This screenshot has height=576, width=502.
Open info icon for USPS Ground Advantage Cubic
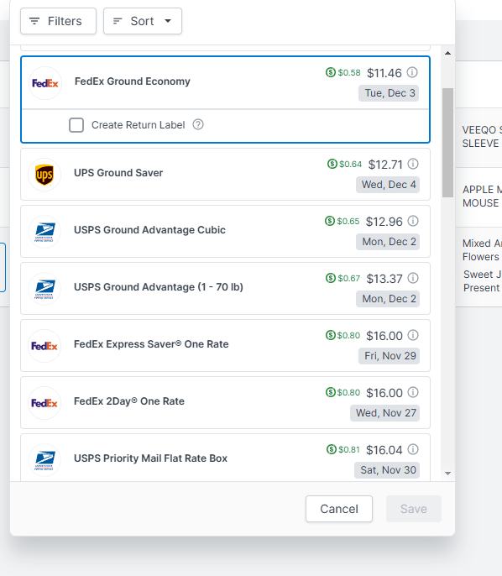click(413, 221)
